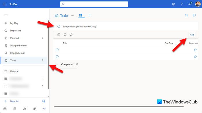Screen dimensions: 202x113
Task: Click the Add button
Action: 192,35
